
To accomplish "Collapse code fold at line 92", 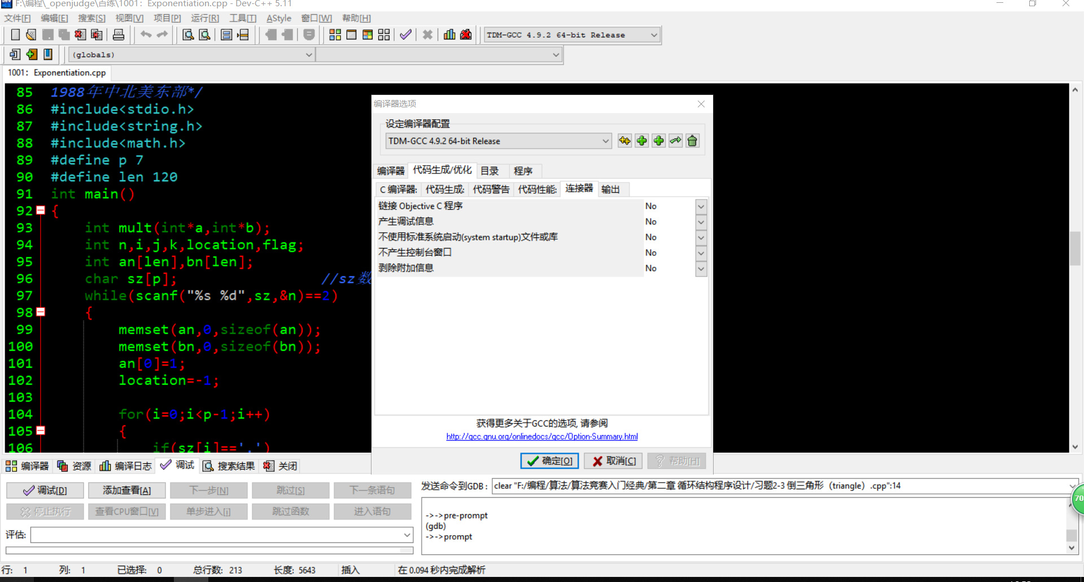I will (41, 210).
